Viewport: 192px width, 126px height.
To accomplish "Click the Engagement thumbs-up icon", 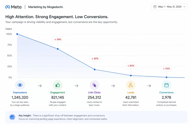I will tap(58, 85).
